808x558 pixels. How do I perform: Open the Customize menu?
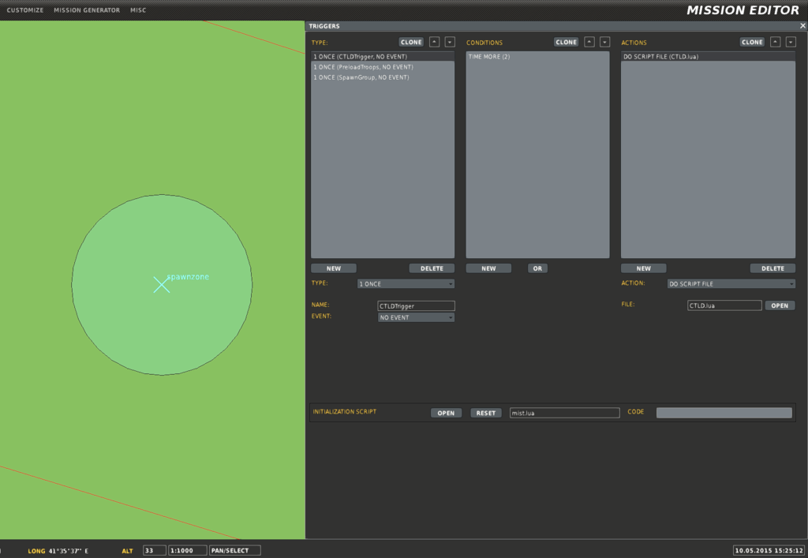tap(25, 10)
